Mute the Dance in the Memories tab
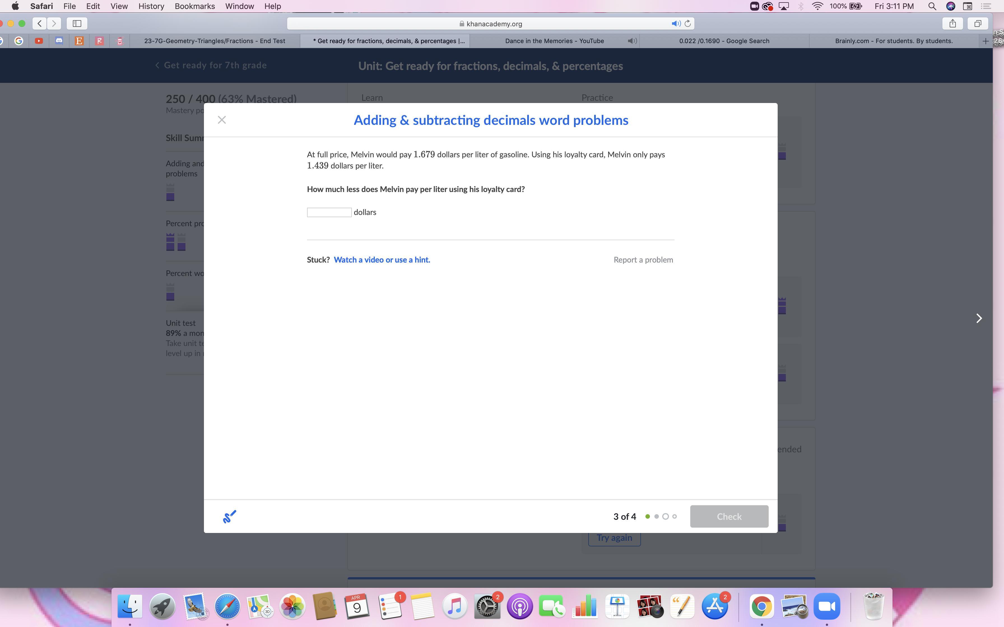 click(632, 41)
